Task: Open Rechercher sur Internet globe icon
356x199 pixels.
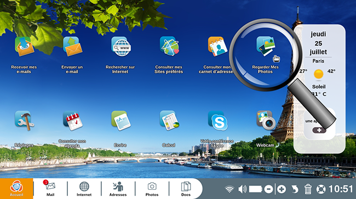Action: [121, 46]
